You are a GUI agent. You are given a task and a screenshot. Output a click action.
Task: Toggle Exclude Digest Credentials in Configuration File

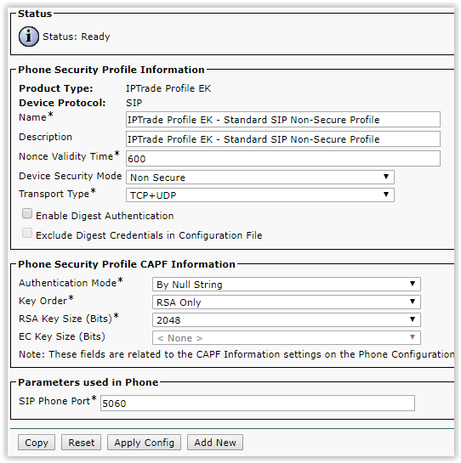(27, 233)
